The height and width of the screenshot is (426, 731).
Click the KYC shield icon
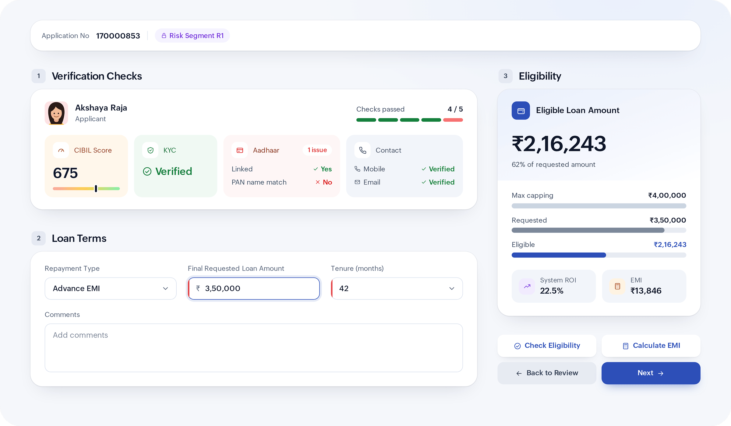tap(150, 150)
